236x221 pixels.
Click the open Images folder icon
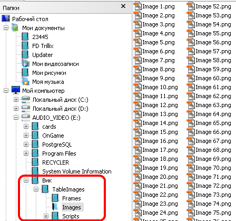tap(55, 207)
